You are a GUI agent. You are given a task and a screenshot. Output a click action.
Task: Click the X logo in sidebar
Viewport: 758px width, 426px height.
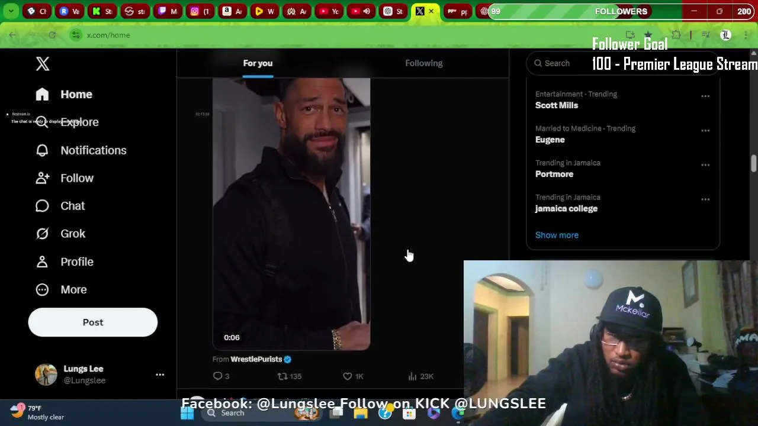tap(42, 64)
